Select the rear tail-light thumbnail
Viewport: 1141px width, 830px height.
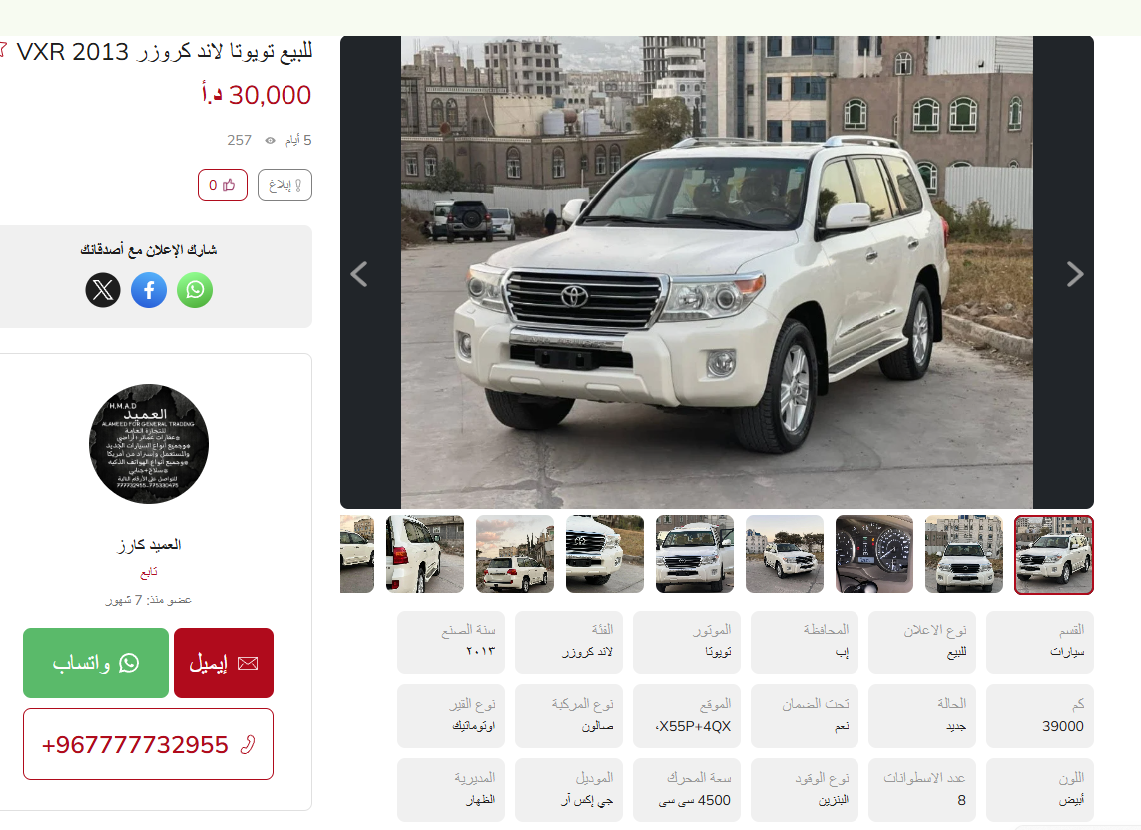pyautogui.click(x=425, y=554)
